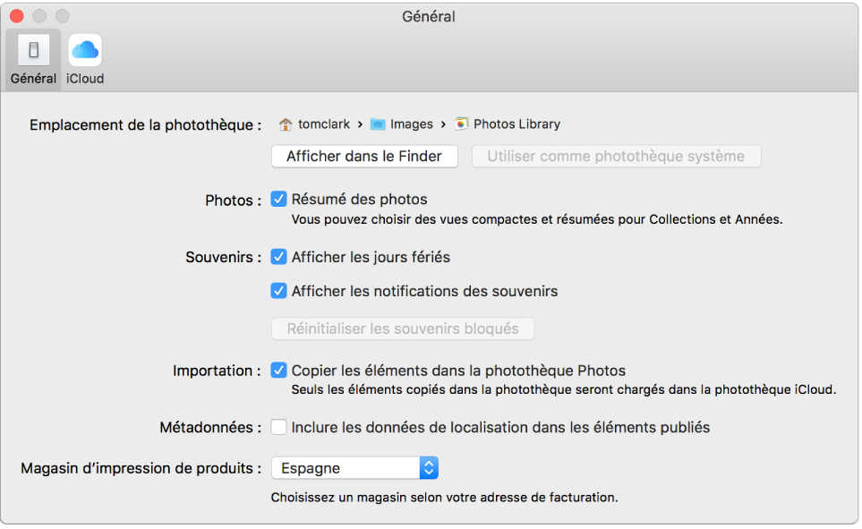The height and width of the screenshot is (529, 862).
Task: Open the Espagne print store dropdown
Action: pos(354,468)
